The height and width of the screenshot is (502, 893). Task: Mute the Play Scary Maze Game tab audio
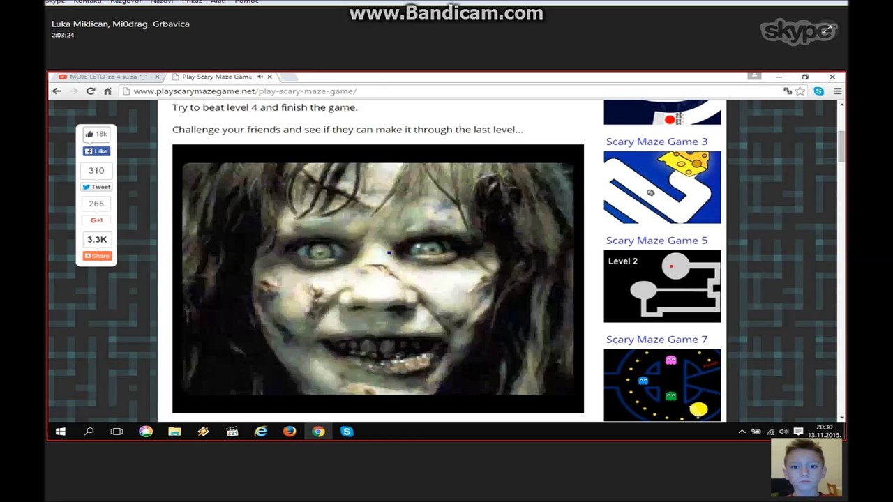click(x=260, y=77)
